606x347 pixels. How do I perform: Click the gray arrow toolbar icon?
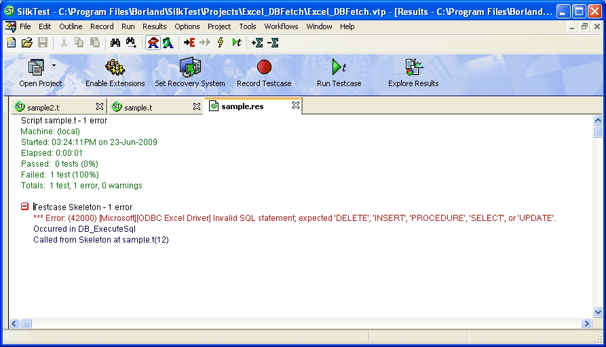coord(205,43)
